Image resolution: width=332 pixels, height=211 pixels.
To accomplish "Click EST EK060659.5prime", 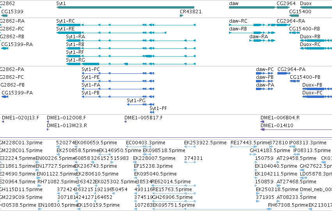I will pos(76,147).
